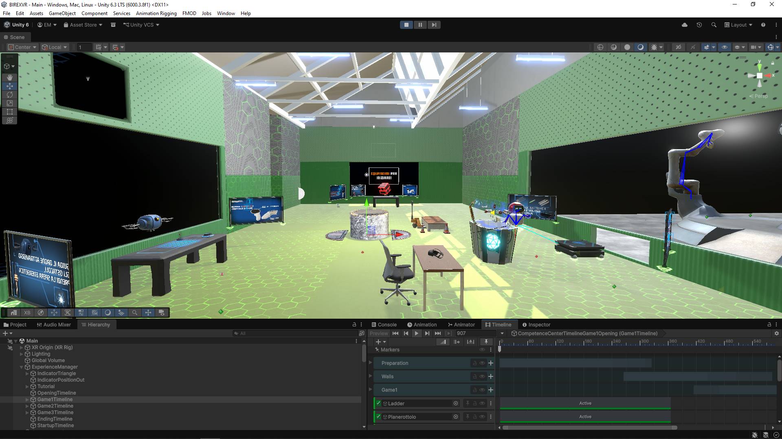This screenshot has width=782, height=439.
Task: Hide the Preparation track with eye icon
Action: [x=482, y=363]
